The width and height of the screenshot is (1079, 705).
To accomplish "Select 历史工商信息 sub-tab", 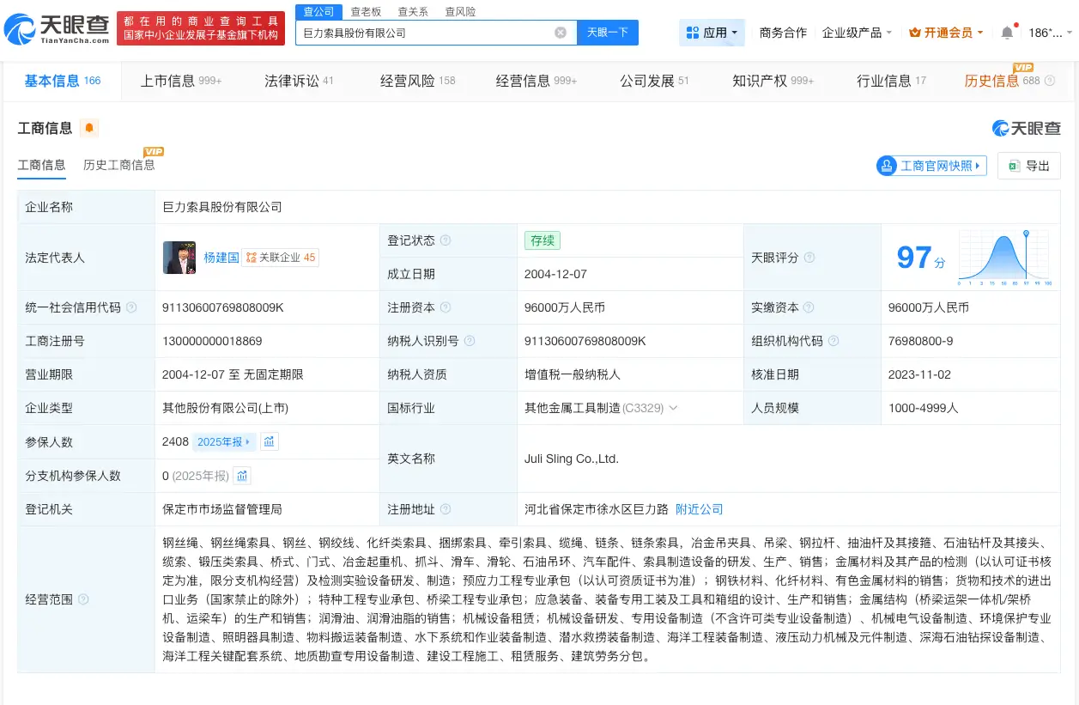I will point(118,165).
